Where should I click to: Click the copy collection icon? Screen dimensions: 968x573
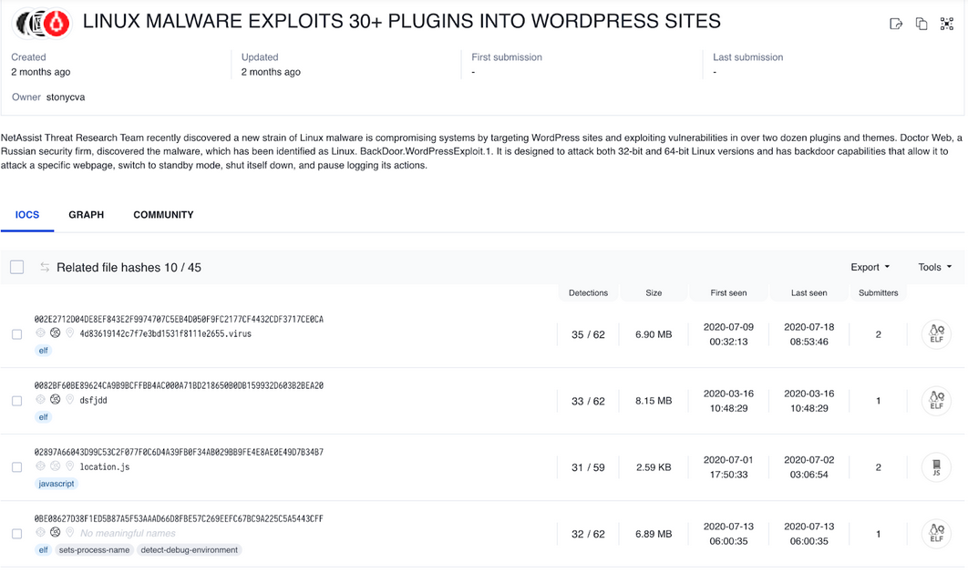pos(922,24)
